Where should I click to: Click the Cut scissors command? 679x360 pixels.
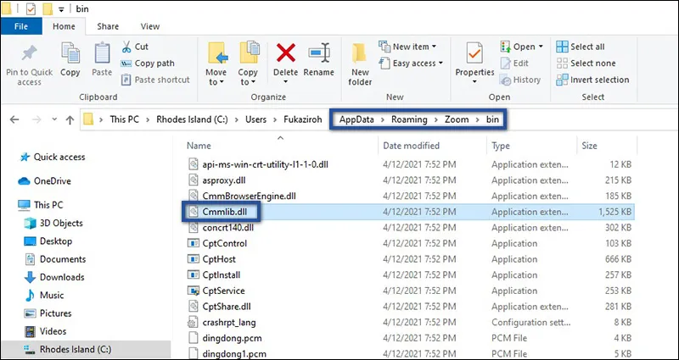135,47
